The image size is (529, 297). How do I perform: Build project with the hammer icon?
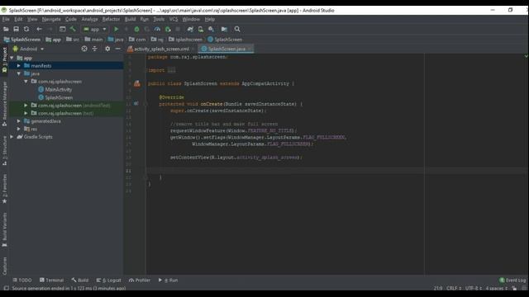73,30
